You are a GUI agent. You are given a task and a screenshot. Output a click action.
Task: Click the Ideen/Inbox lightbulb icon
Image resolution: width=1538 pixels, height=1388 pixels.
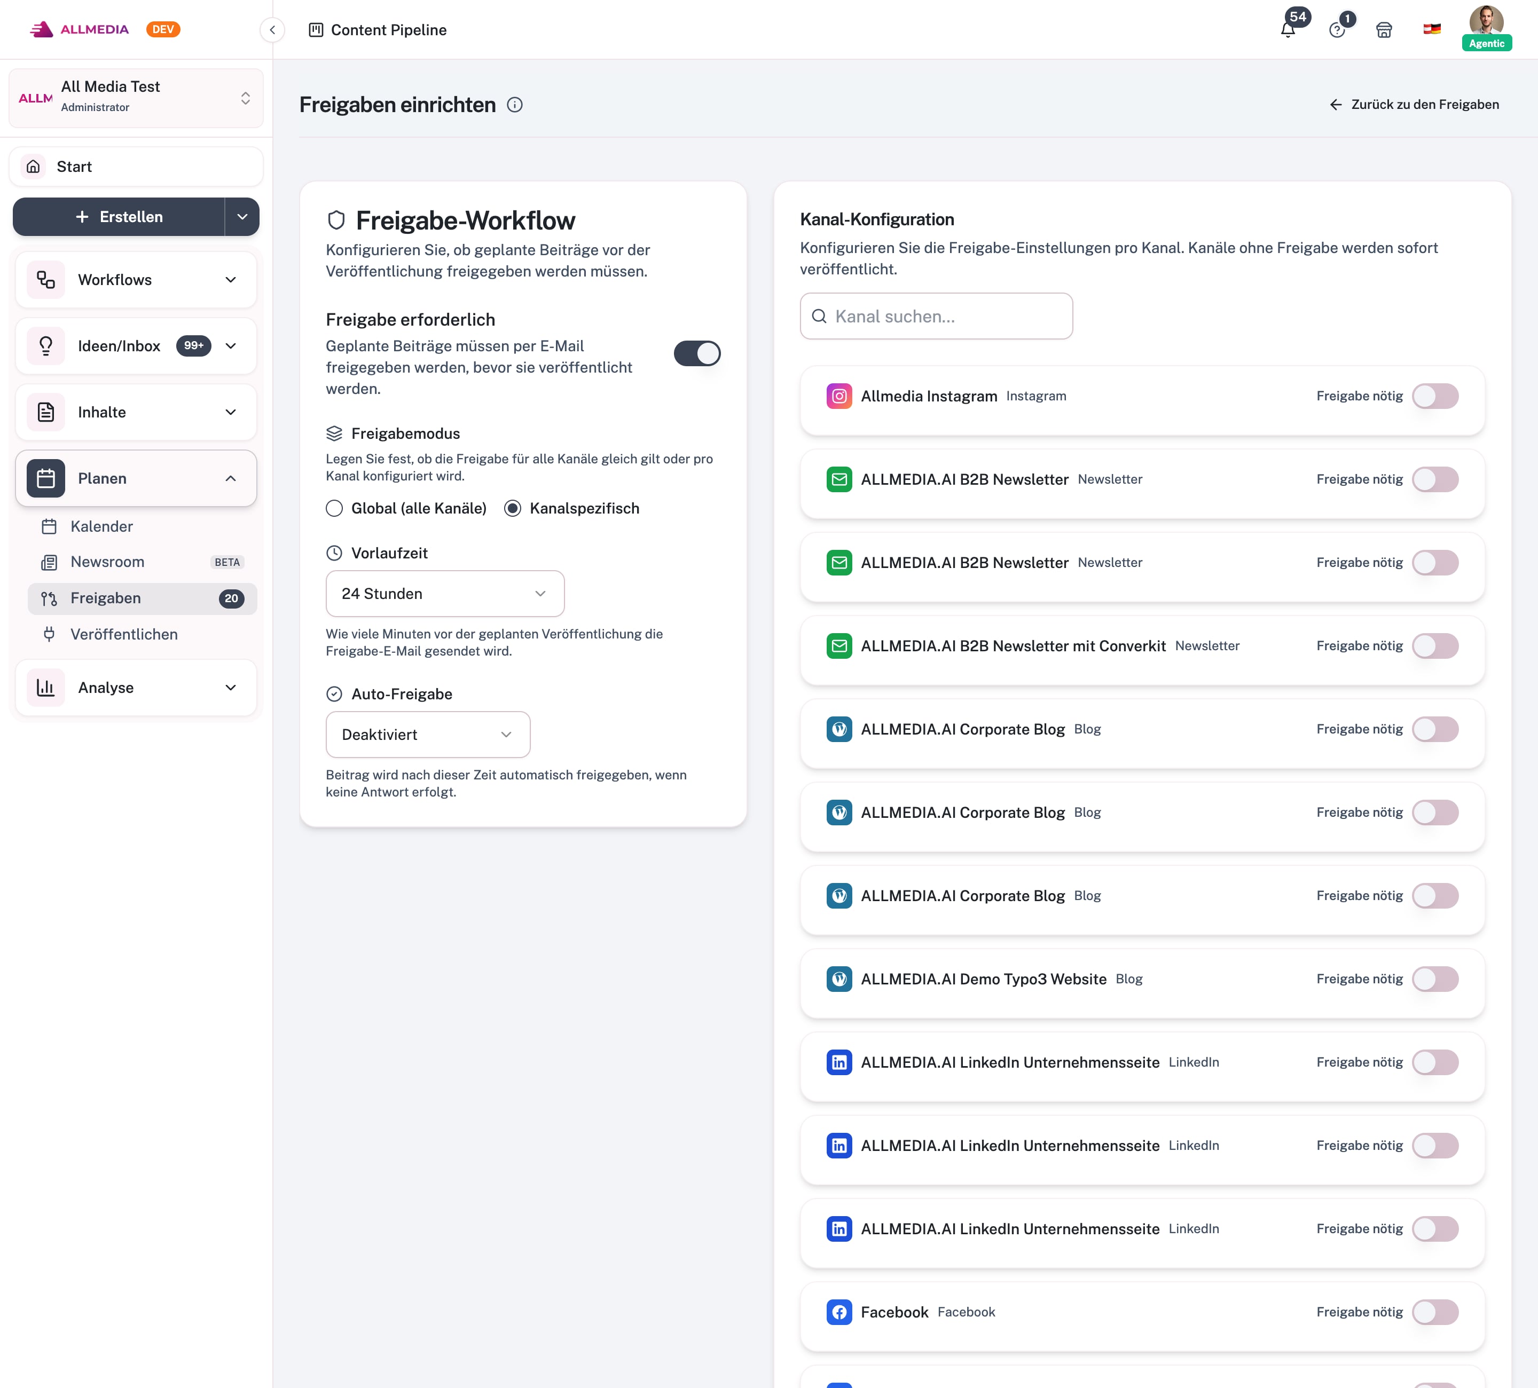46,346
